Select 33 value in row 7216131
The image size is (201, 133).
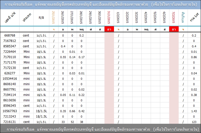pyautogui.click(x=63, y=122)
